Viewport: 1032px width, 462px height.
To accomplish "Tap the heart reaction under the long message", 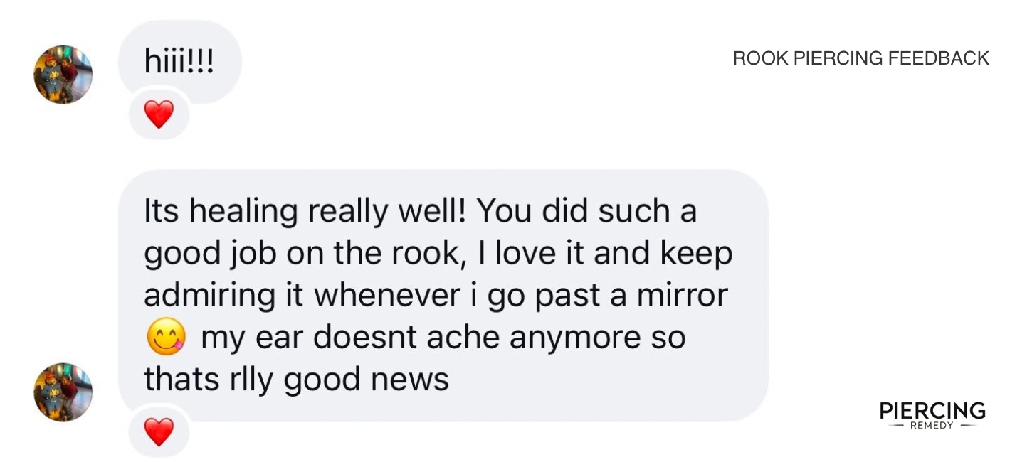I will [x=159, y=431].
